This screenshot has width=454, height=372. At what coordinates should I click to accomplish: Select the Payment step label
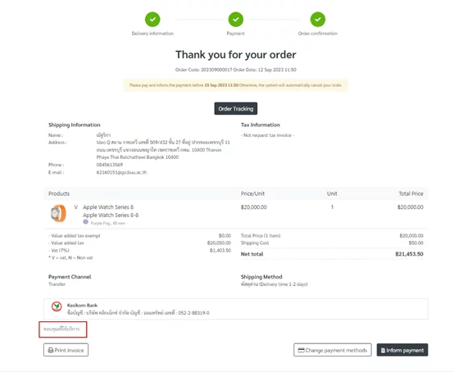236,34
